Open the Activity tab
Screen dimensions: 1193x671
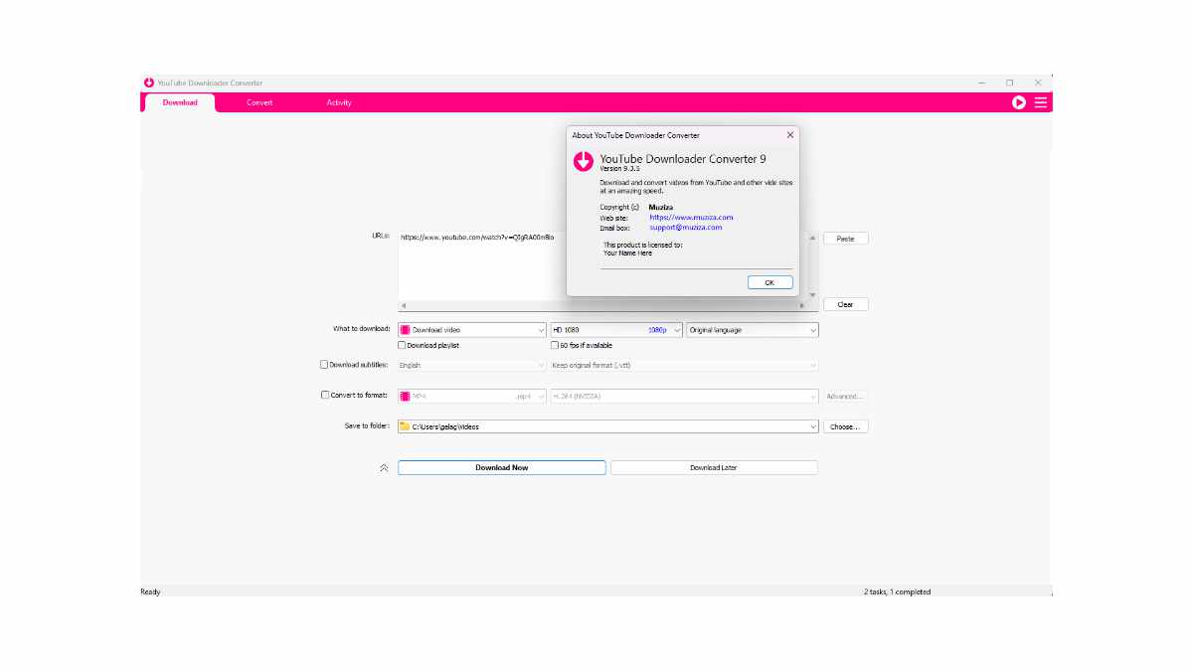tap(339, 102)
